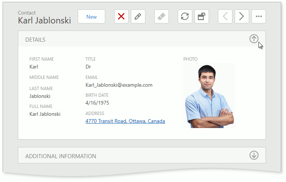Refresh the contact using the circular arrows icon
286x182 pixels.
185,17
